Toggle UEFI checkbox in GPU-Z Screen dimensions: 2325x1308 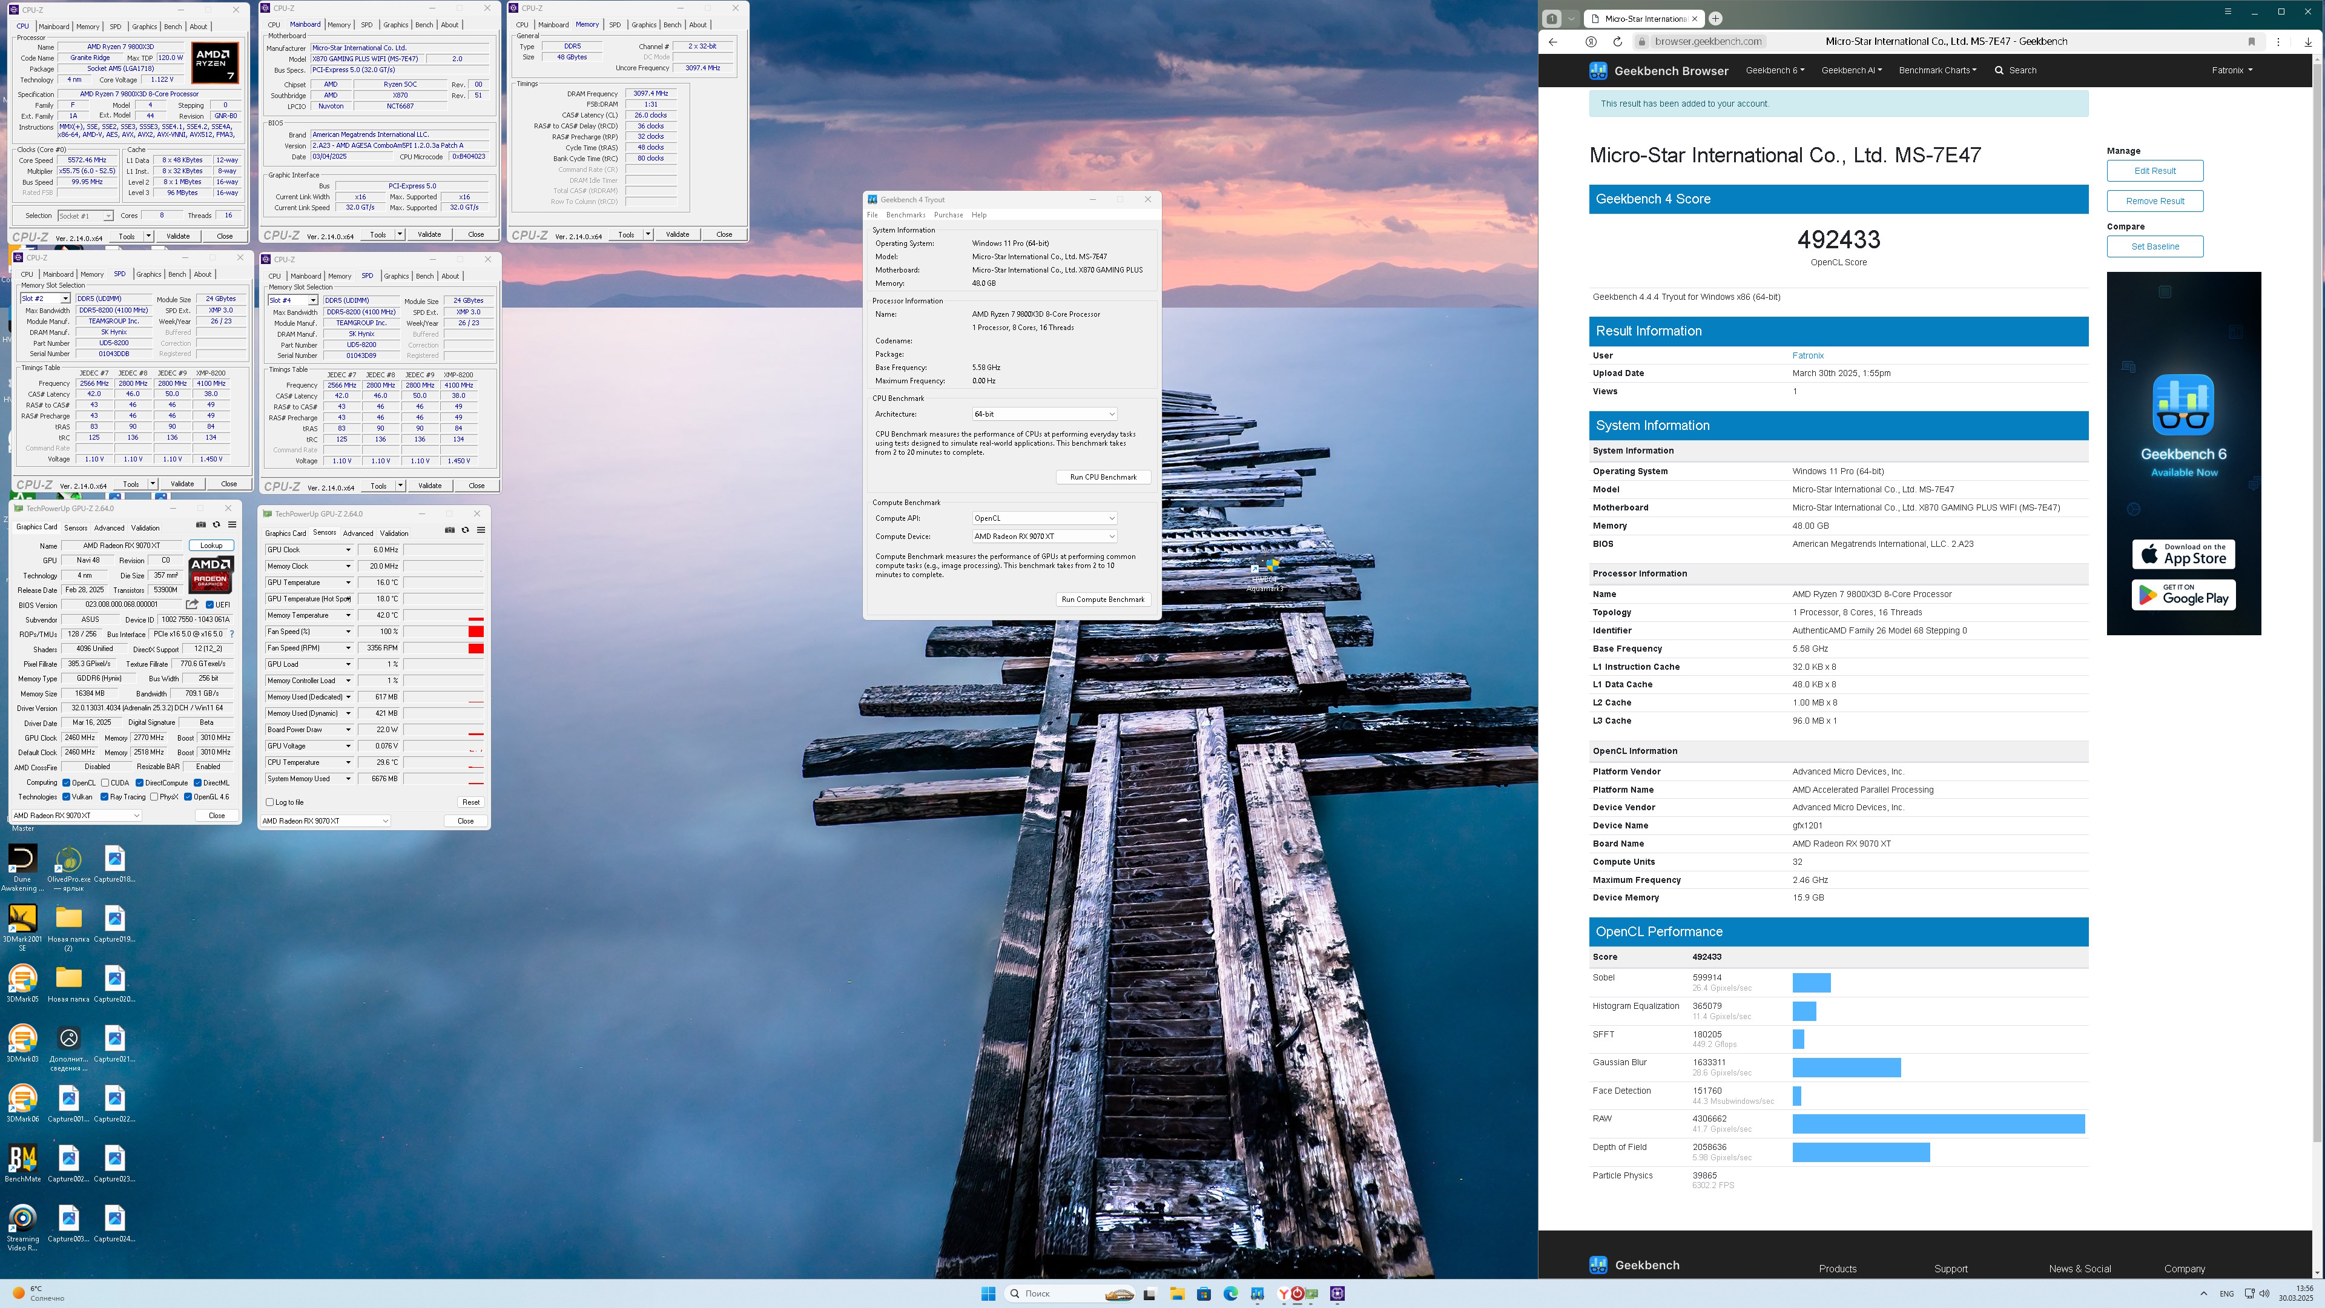tap(209, 605)
